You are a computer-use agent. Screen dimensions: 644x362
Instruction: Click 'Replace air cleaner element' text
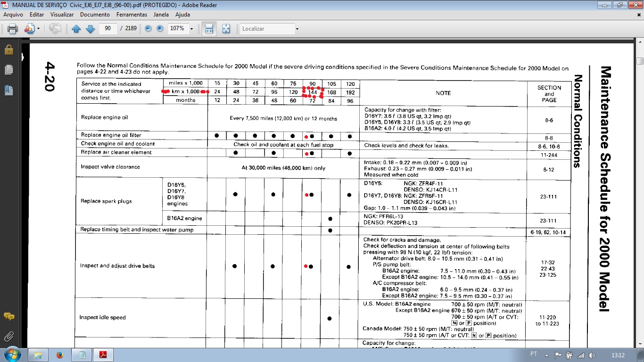click(116, 152)
